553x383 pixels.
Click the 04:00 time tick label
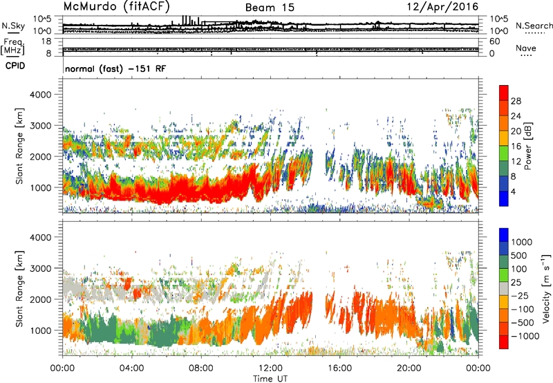(131, 368)
